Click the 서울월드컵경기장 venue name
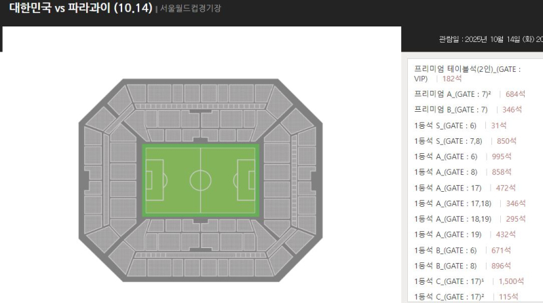The width and height of the screenshot is (543, 303). point(191,9)
